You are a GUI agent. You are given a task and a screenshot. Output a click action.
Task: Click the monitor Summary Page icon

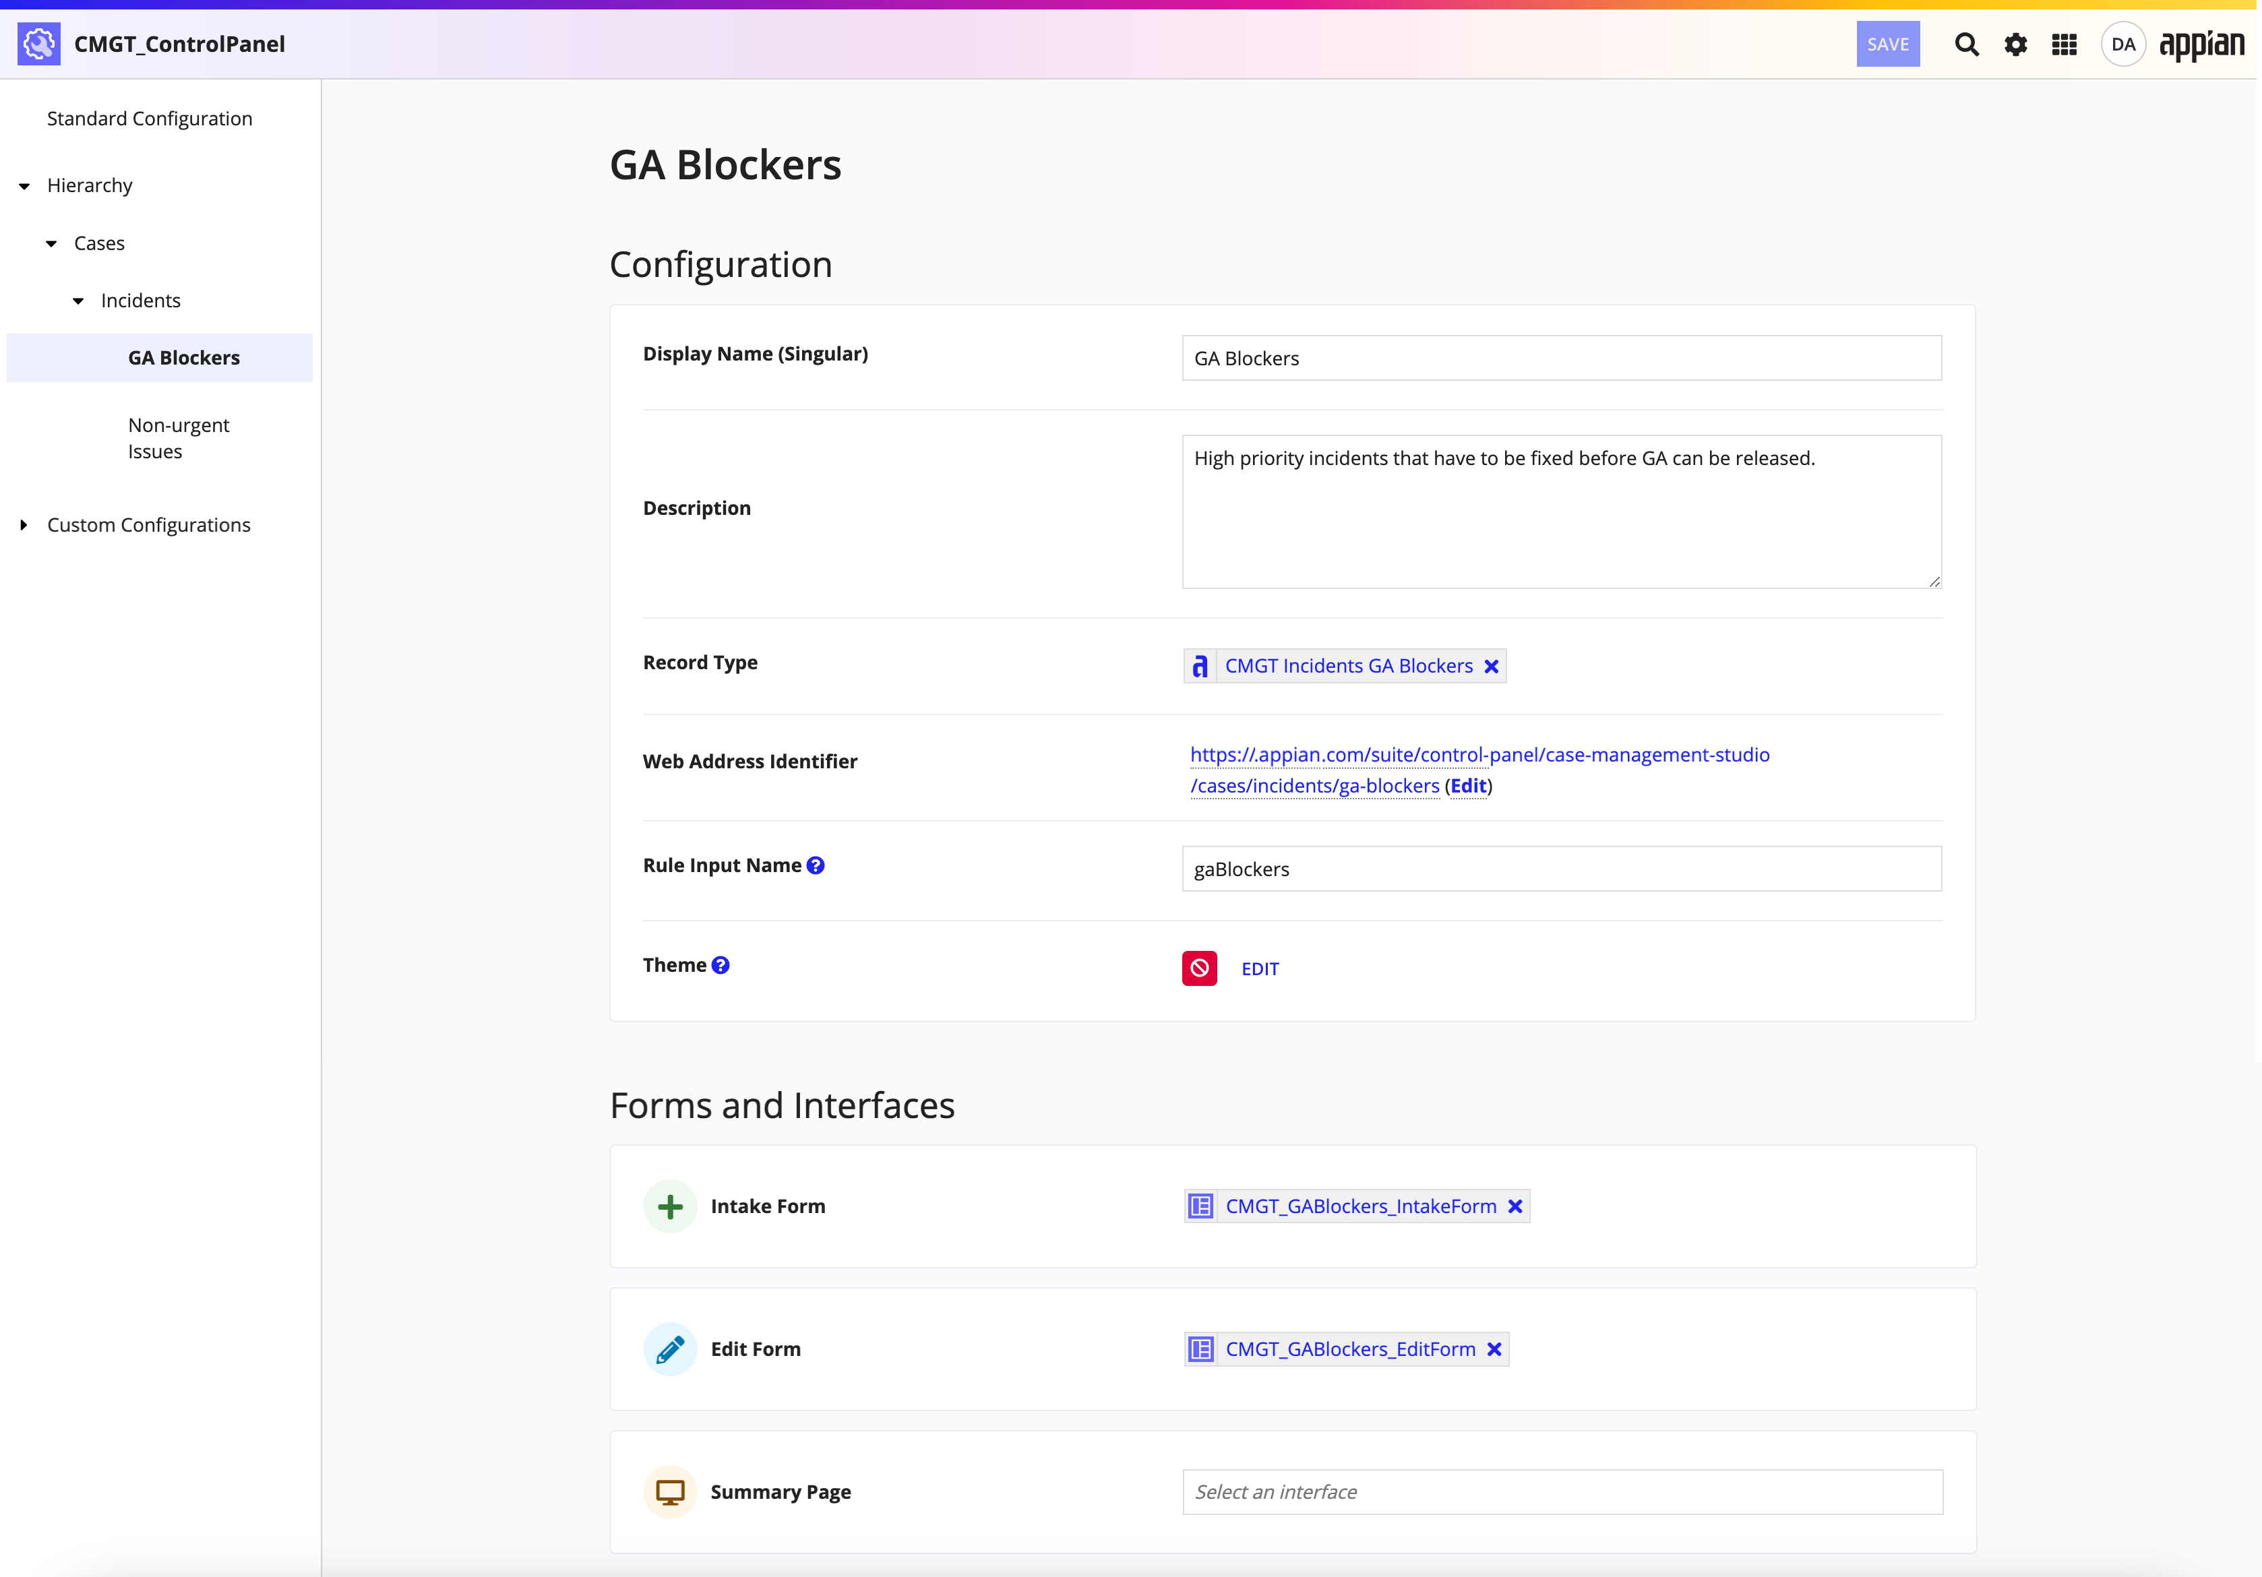[670, 1491]
